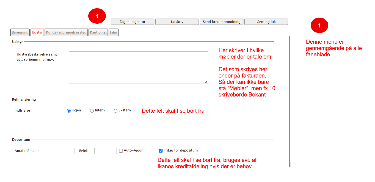Enable the Auto-Ajour checkbox
Screen dimensions: 375x182
pos(121,151)
